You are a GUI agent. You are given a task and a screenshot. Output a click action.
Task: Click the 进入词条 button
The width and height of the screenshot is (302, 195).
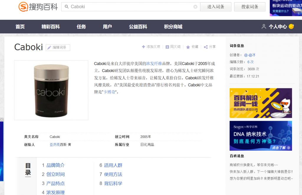[x=216, y=7]
